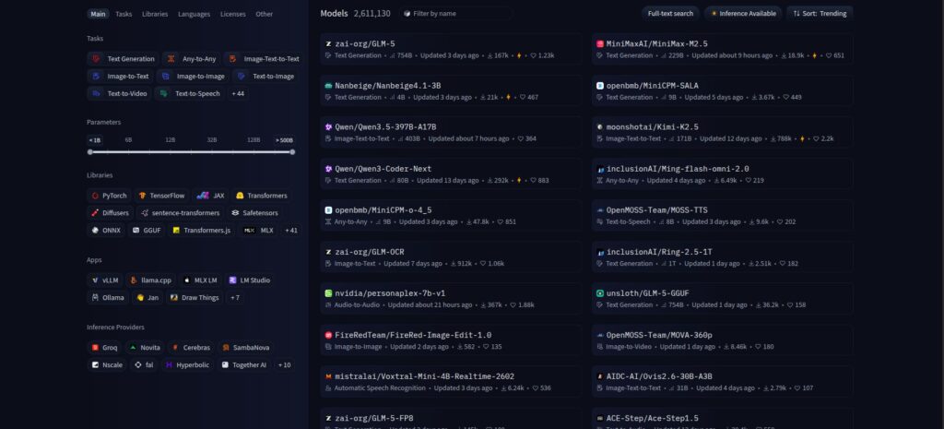Filter by Text-to-Speech task

pyautogui.click(x=189, y=94)
